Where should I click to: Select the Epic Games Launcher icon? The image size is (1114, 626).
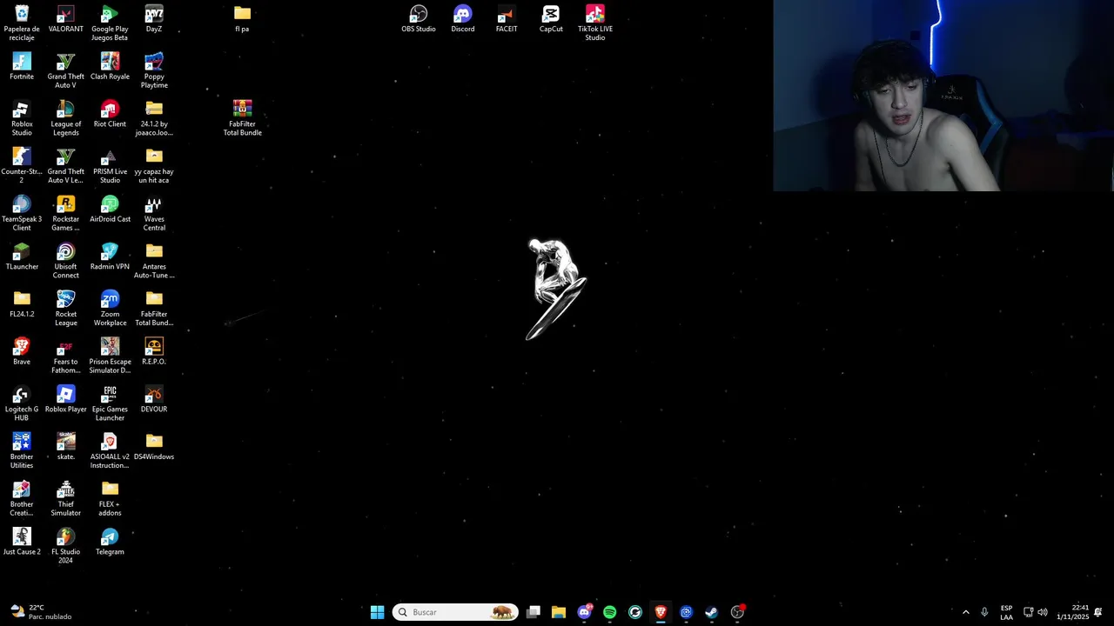110,403
